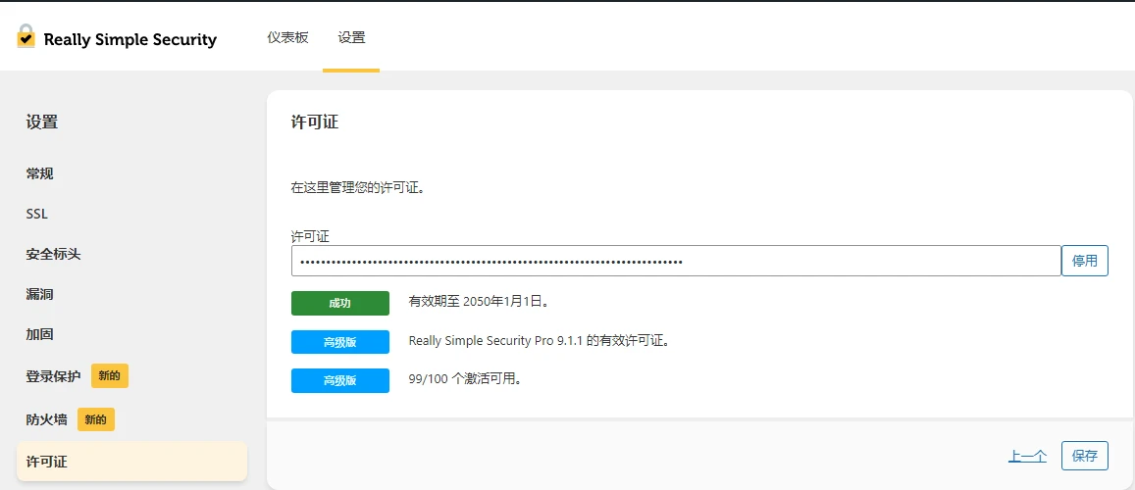This screenshot has height=490, width=1135.
Task: Open the 漏洞 section
Action: pos(40,295)
